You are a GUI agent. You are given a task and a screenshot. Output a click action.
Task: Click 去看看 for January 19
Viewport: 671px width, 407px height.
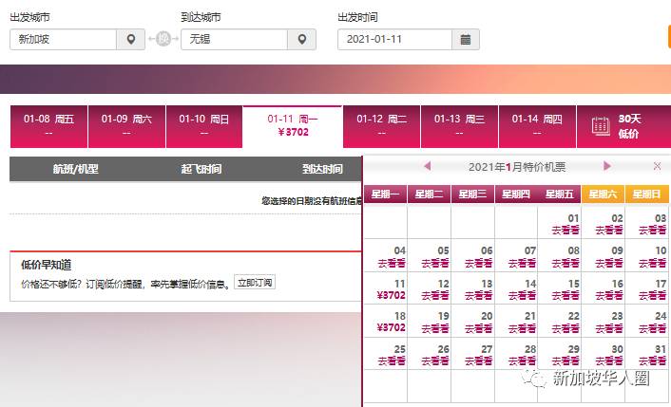pyautogui.click(x=434, y=328)
